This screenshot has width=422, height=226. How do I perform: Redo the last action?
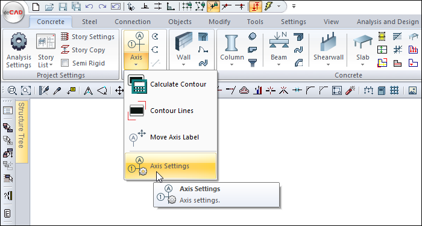[102, 7]
